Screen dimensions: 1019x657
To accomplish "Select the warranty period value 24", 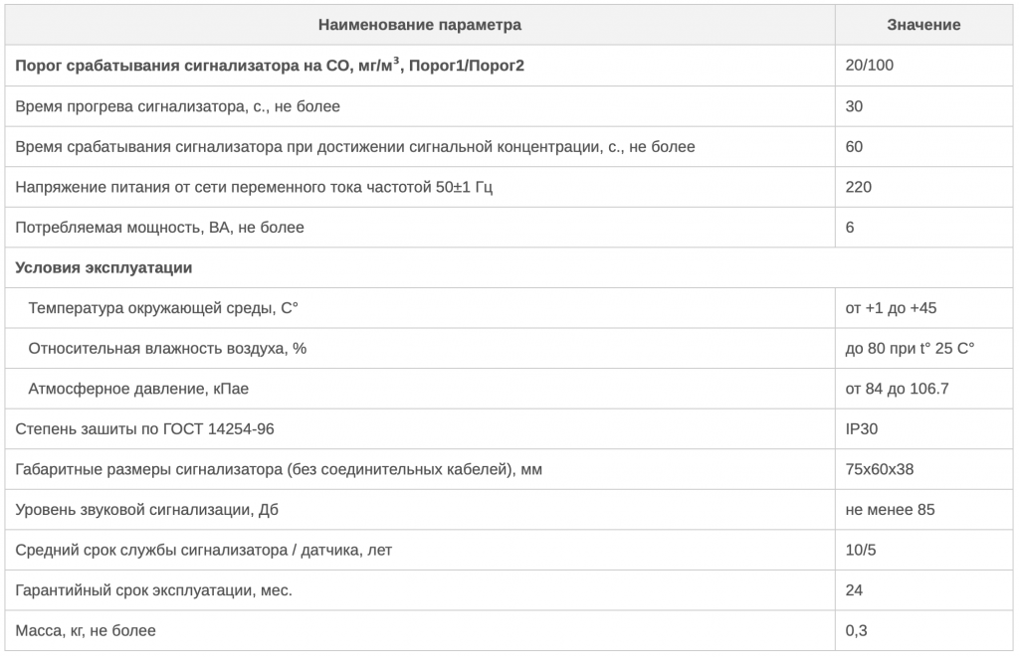I will pos(854,590).
